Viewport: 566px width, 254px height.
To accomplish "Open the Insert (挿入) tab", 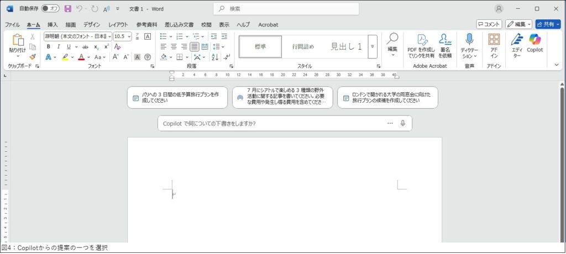I will (53, 25).
